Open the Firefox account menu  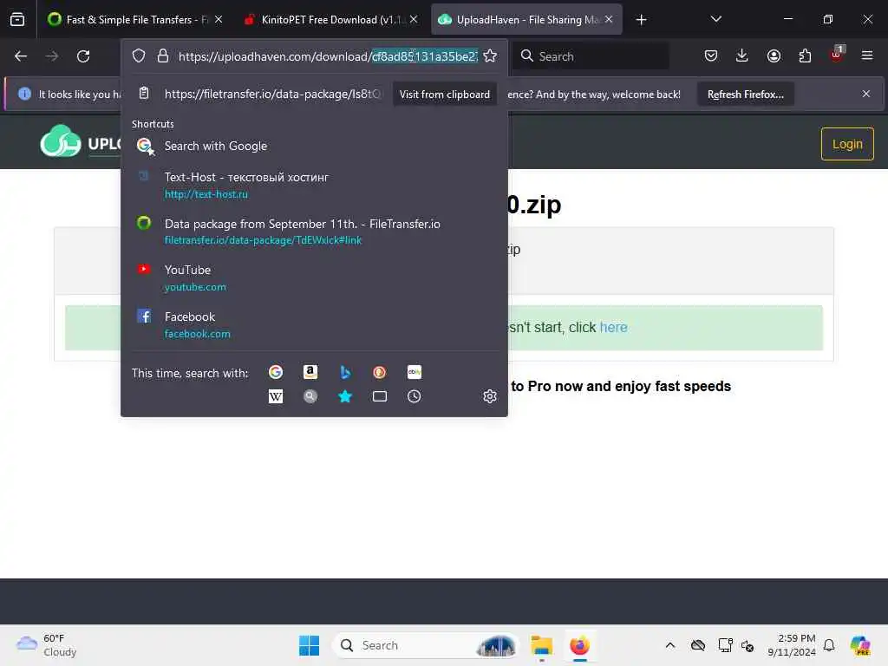(x=774, y=56)
